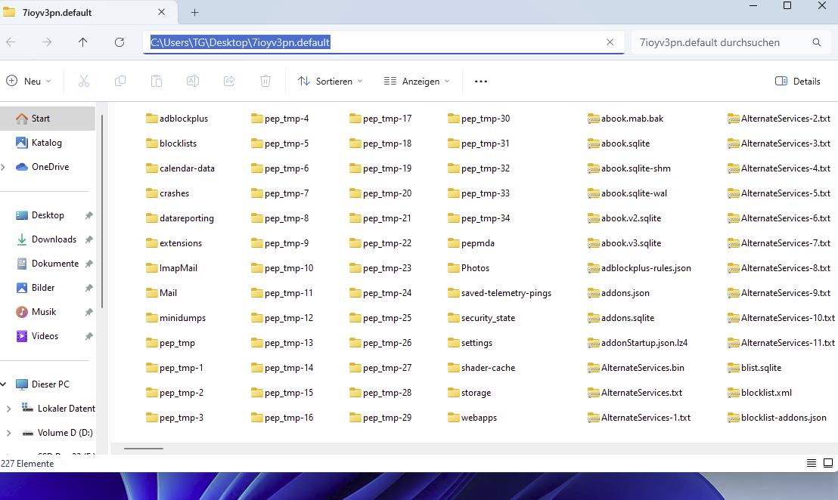Open the Sortieren dropdown
The image size is (838, 500).
pos(331,81)
